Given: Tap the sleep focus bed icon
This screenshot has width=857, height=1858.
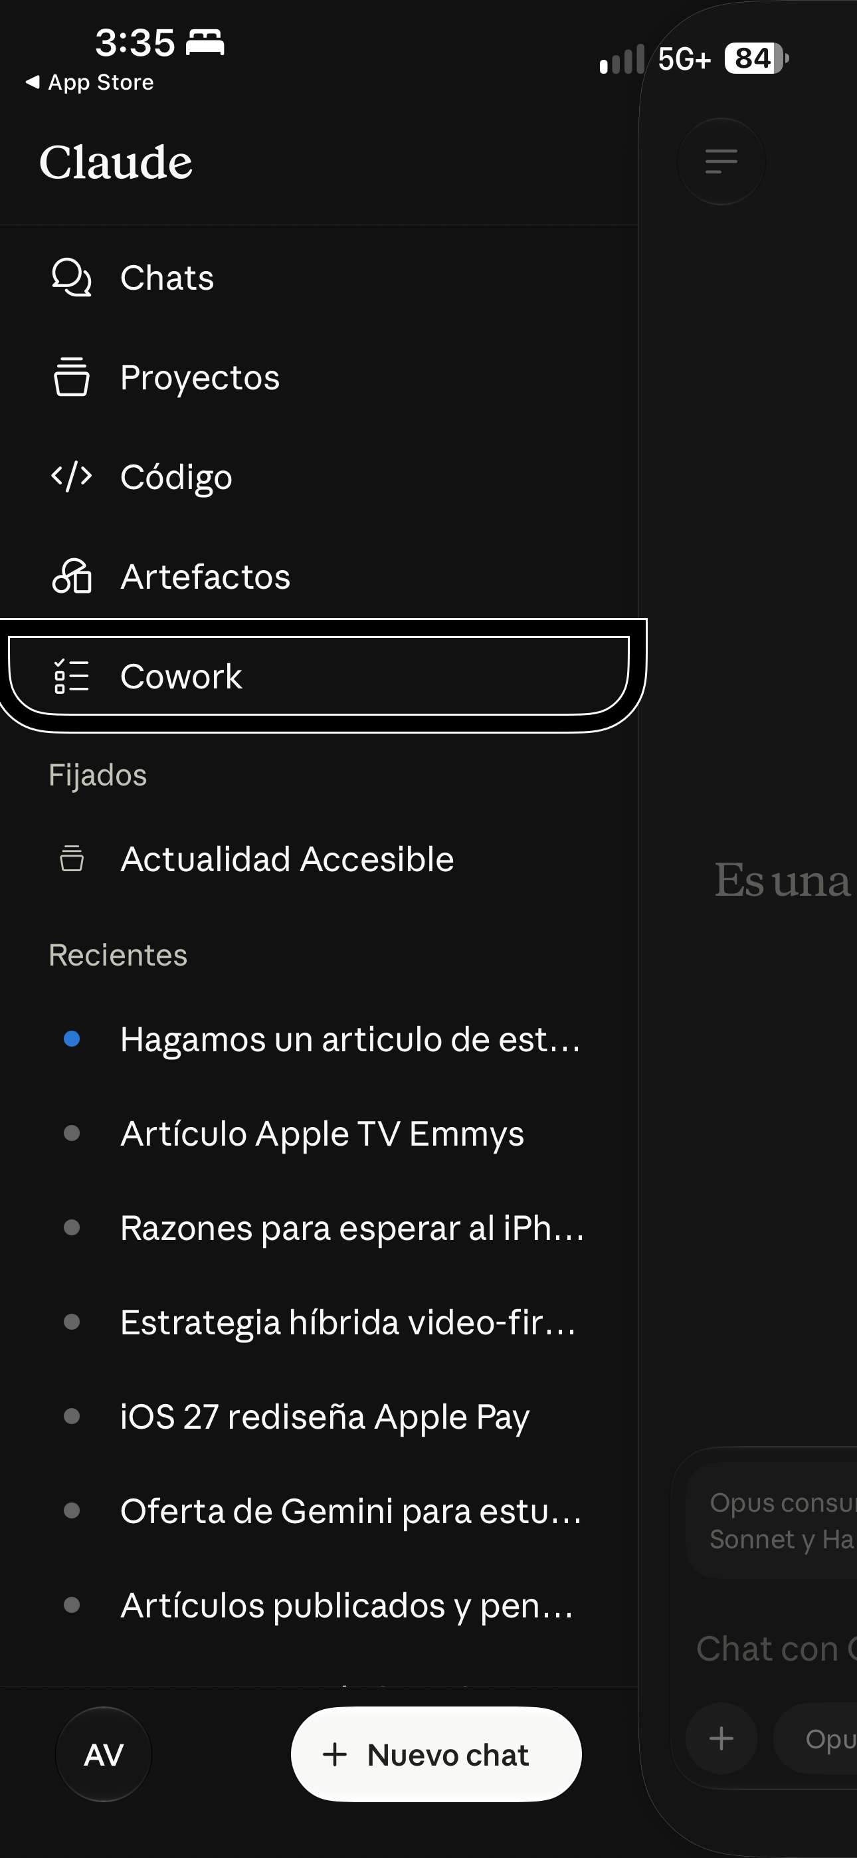Looking at the screenshot, I should point(205,43).
